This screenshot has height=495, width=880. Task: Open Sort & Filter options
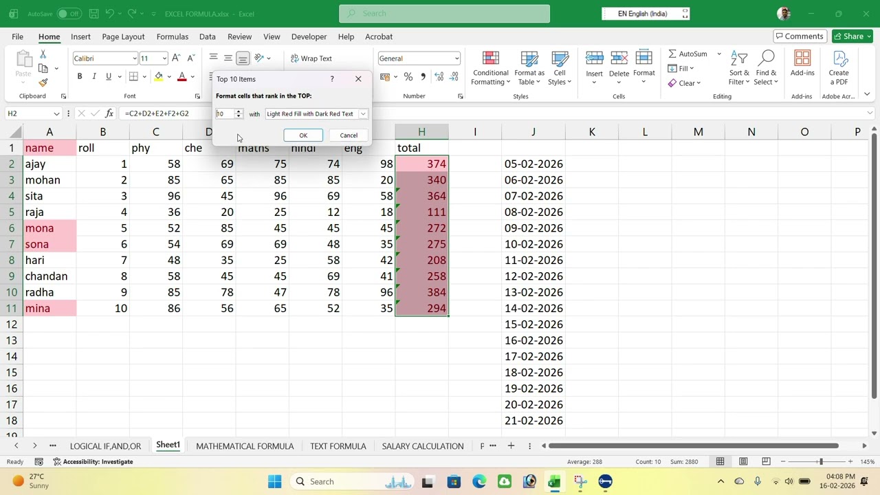click(x=740, y=68)
